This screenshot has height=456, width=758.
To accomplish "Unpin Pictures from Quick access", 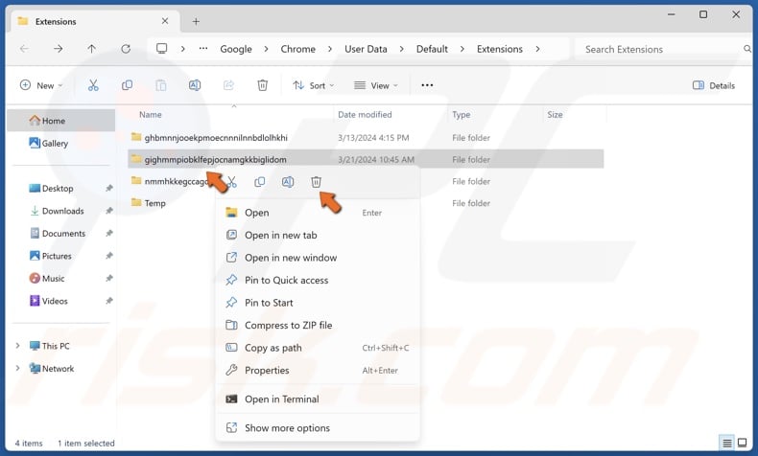I will 109,256.
